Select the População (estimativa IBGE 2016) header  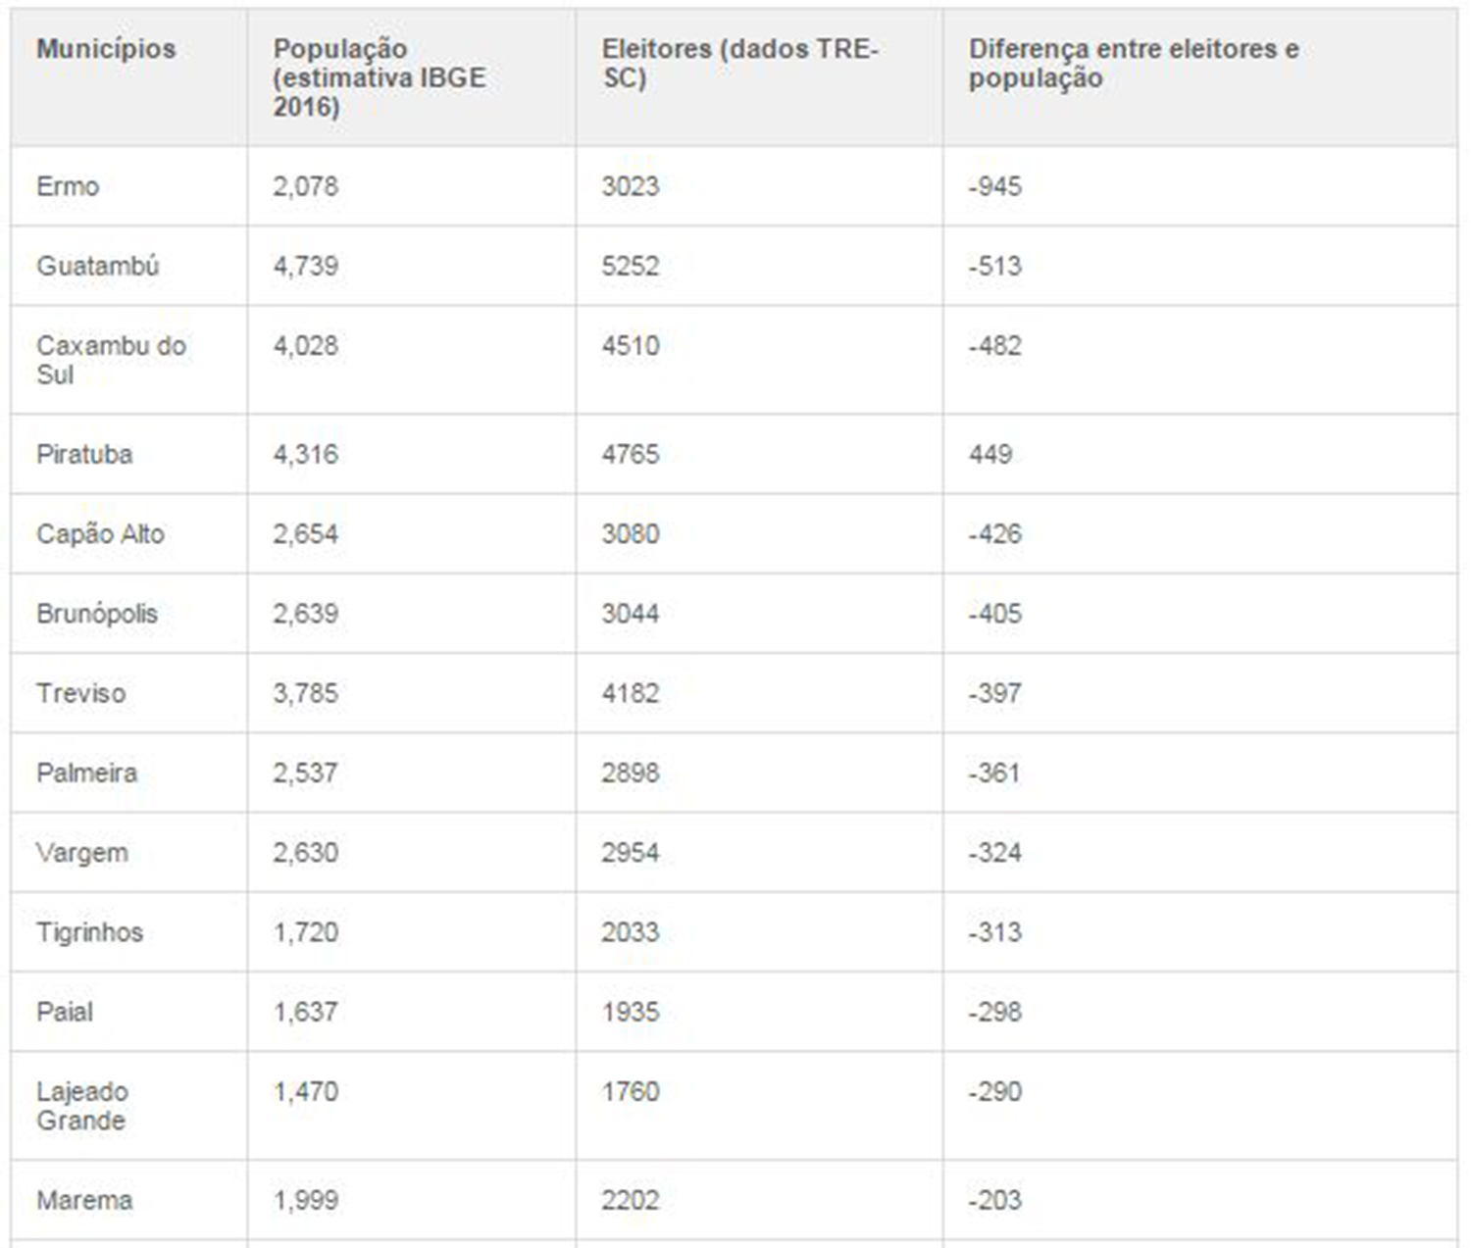(x=380, y=77)
